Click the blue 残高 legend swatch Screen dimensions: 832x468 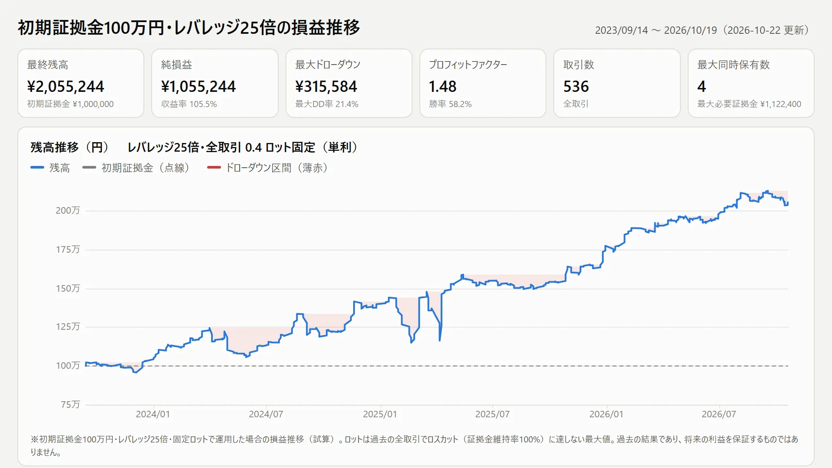37,168
